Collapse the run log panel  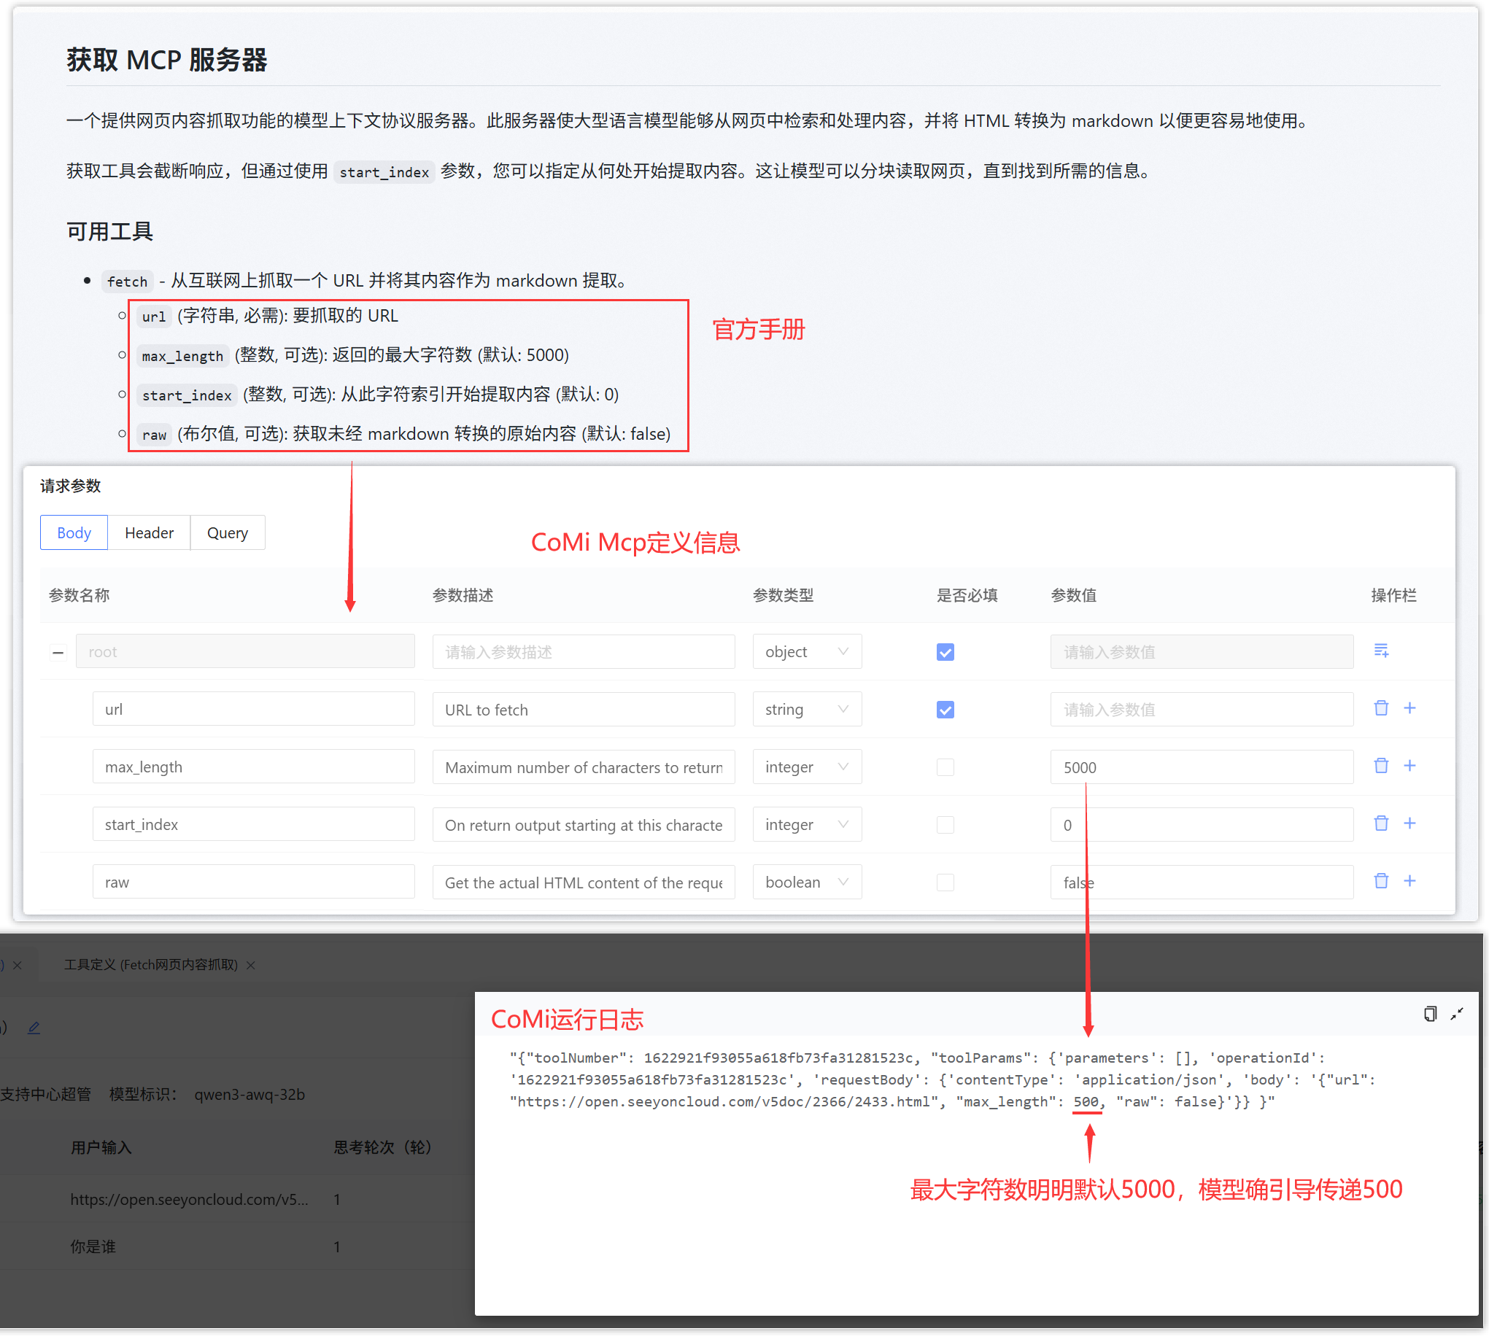point(1457,1015)
